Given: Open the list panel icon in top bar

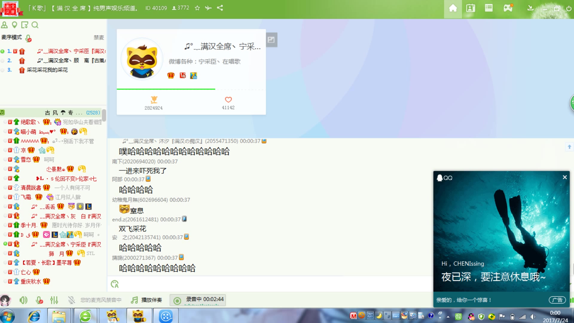Looking at the screenshot, I should coord(489,8).
